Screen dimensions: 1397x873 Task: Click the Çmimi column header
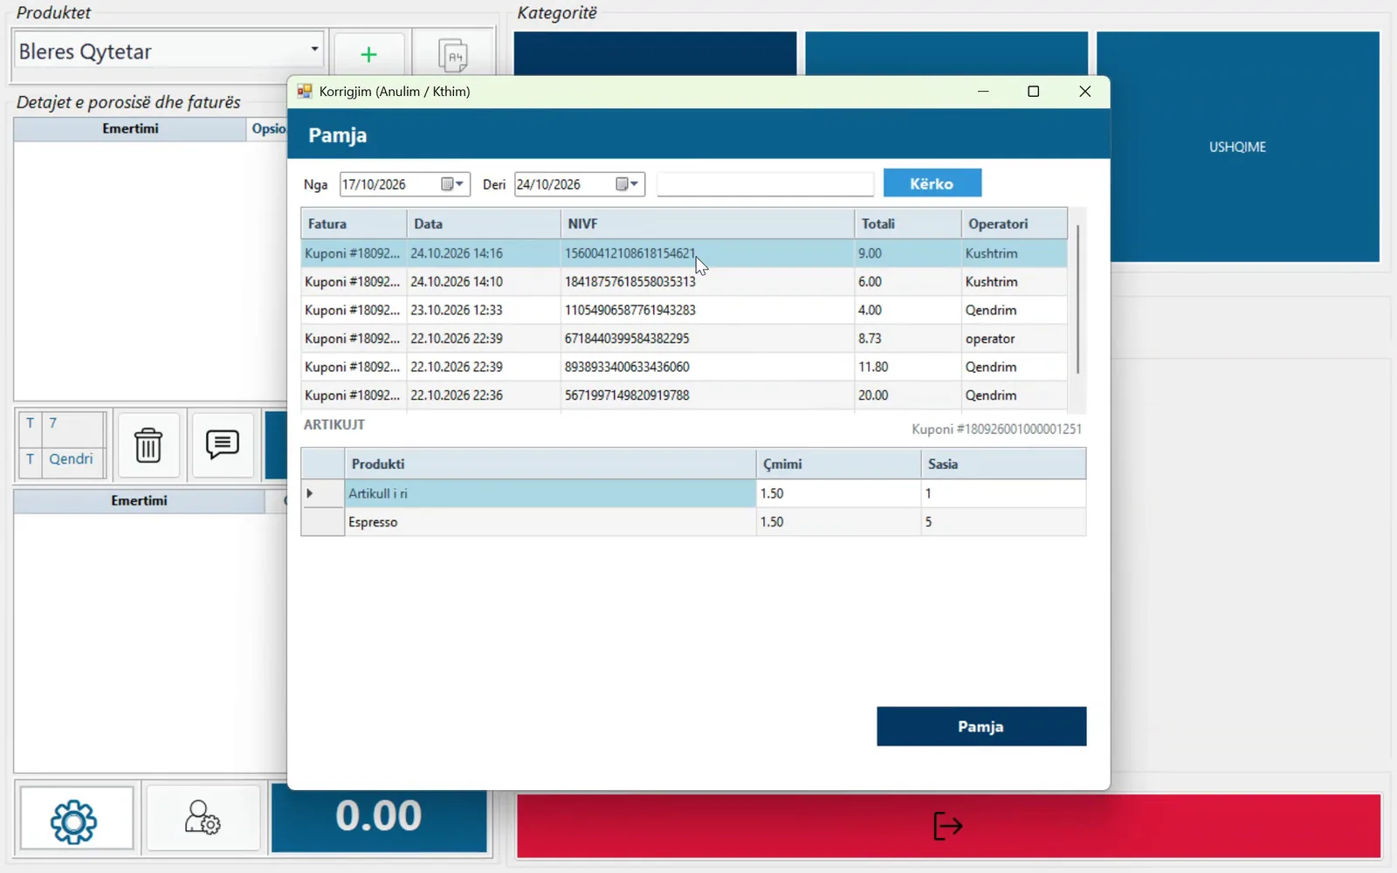(x=838, y=464)
